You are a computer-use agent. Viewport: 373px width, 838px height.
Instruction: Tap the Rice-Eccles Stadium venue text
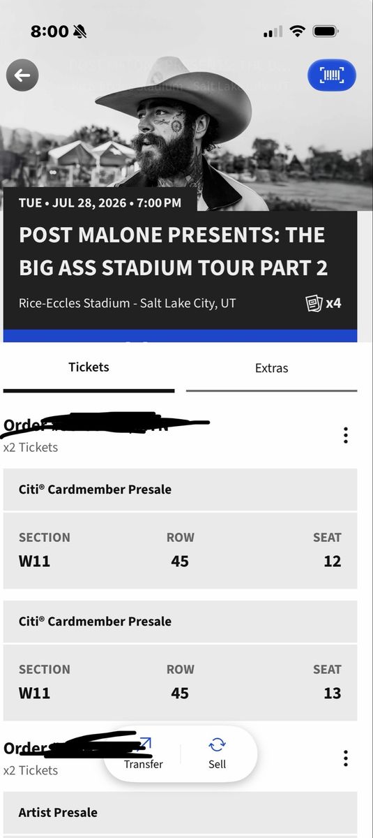pos(128,304)
